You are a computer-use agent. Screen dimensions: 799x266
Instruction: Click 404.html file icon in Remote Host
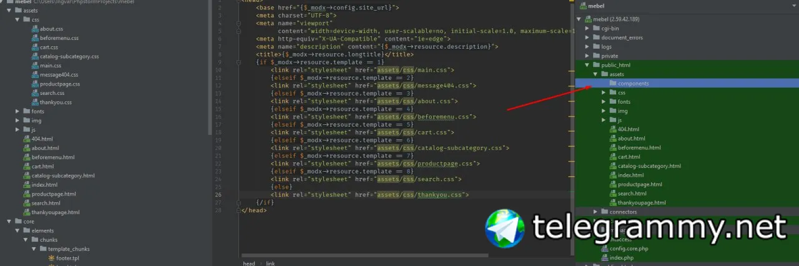coord(613,129)
